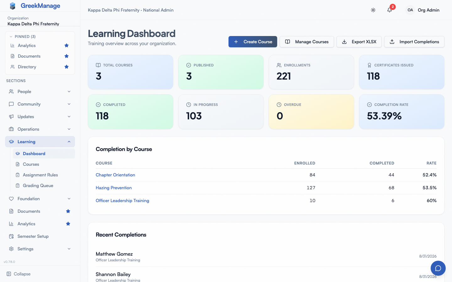Click the Manage Courses button
Viewport: 452px width, 282px height.
click(x=307, y=42)
